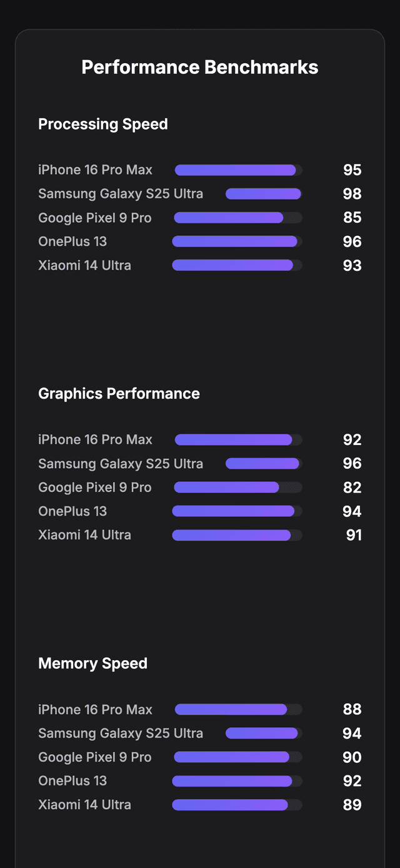Select Google Pixel 9 Pro label under Memory Speed
Viewport: 400px width, 868px height.
click(95, 757)
